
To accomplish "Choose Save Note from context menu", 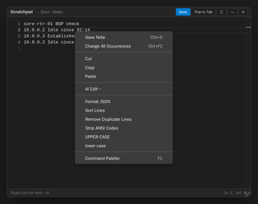I will coord(124,37).
